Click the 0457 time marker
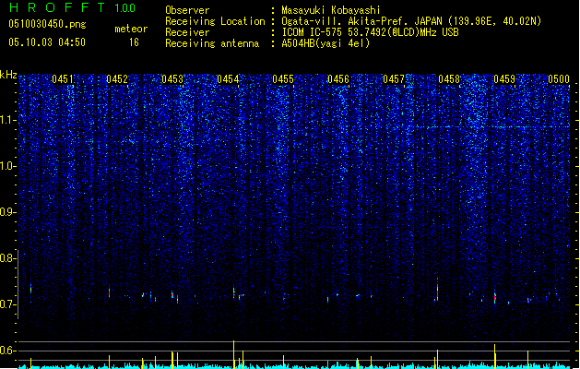580x369 pixels. (x=394, y=79)
